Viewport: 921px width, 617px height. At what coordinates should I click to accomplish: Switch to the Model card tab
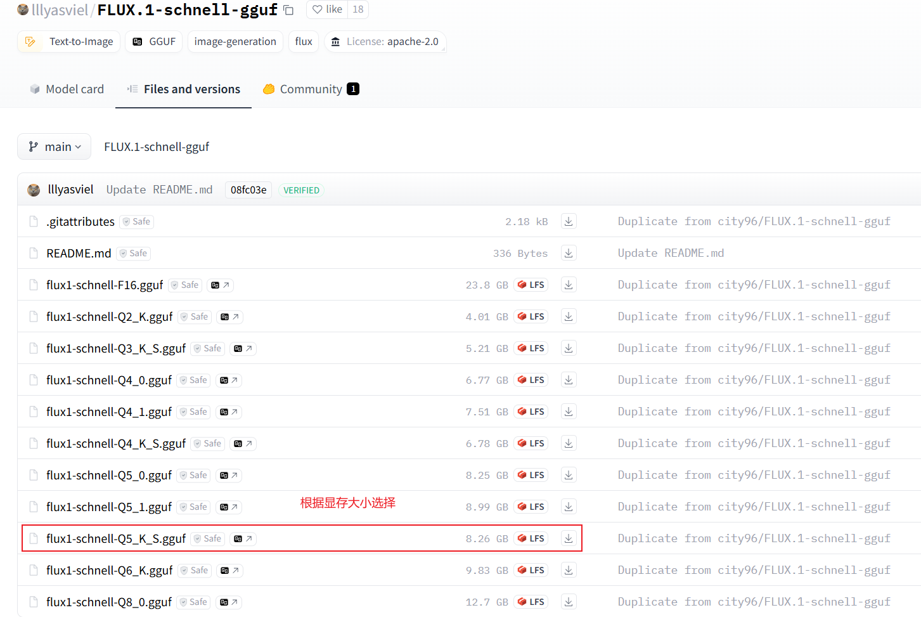(67, 89)
